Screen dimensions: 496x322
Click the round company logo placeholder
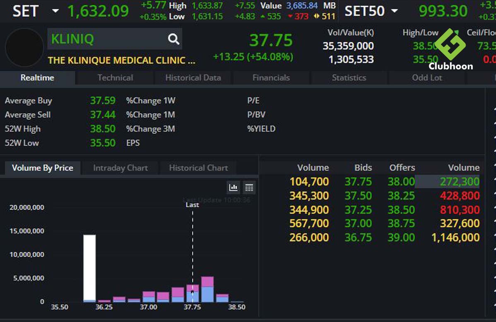[24, 48]
